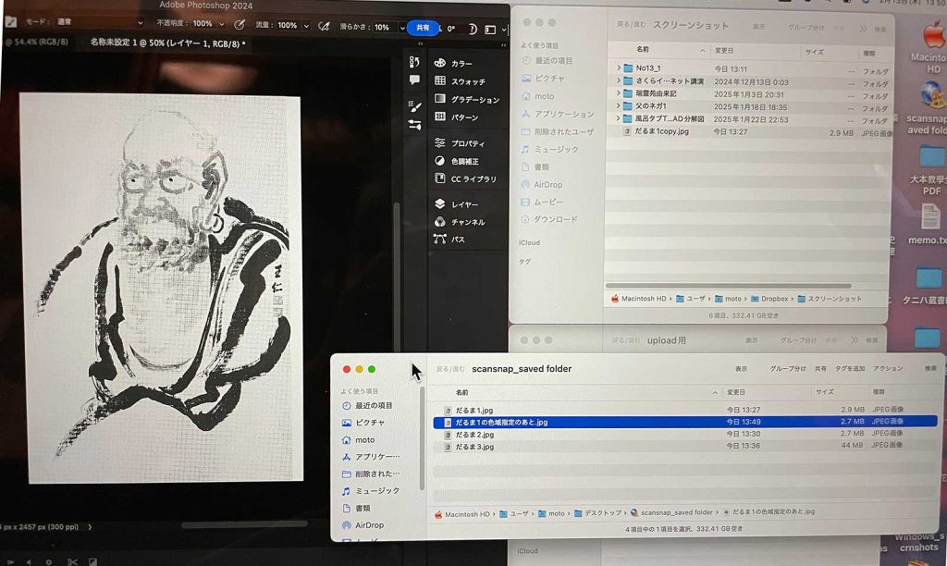Viewport: 947px width, 566px height.
Task: Open the History panel icon in Photoshop
Action: pos(414,62)
